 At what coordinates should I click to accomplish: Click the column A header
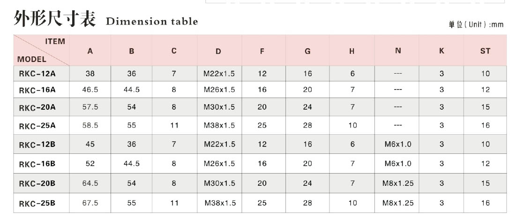[x=90, y=51]
